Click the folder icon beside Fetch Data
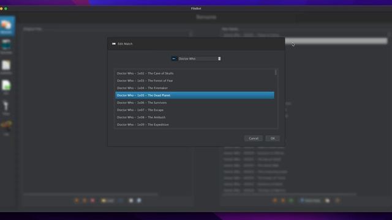The image size is (392, 220). (x=327, y=200)
